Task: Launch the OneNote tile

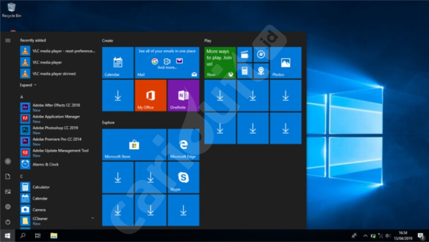Action: (x=183, y=96)
